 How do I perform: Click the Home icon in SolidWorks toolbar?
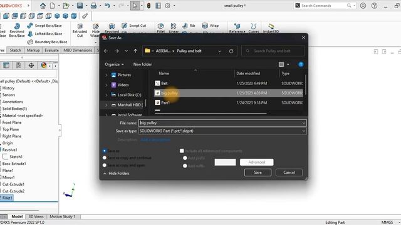point(43,6)
